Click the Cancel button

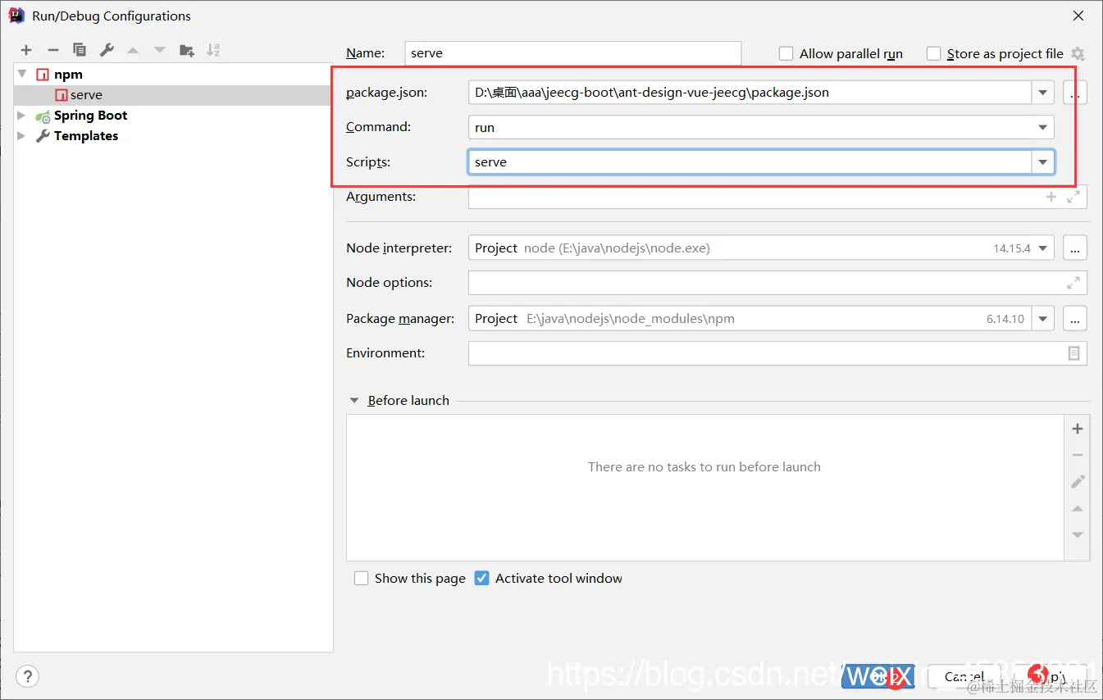point(964,676)
